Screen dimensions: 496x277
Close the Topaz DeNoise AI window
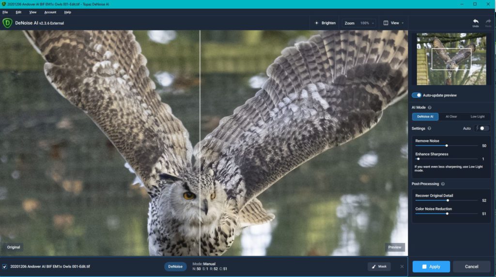point(488,4)
